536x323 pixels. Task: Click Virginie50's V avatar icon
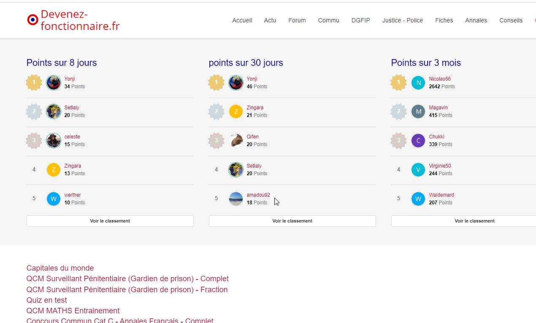(x=418, y=170)
